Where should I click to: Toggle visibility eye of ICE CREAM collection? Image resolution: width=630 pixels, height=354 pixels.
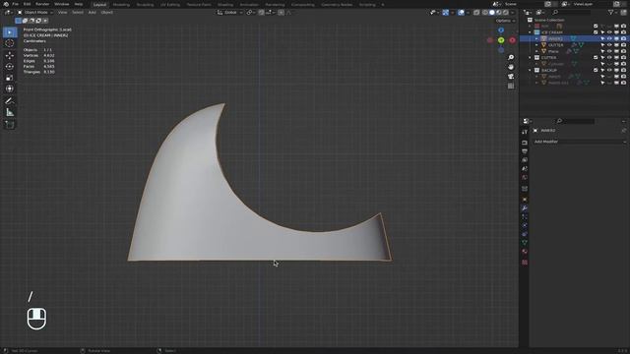pyautogui.click(x=609, y=32)
